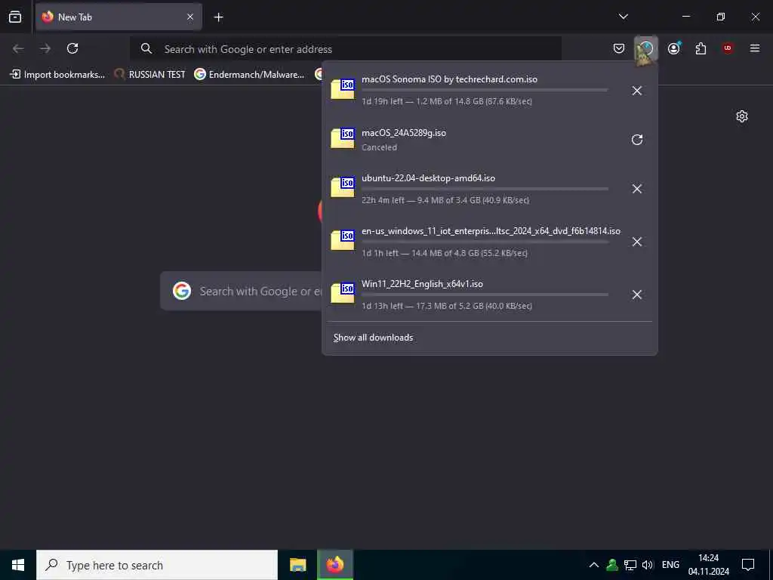Click the uBlock Origin extension icon

728,48
